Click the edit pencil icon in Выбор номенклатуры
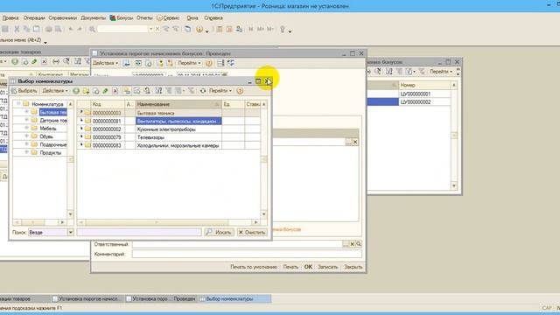560x315 pixels. point(105,91)
